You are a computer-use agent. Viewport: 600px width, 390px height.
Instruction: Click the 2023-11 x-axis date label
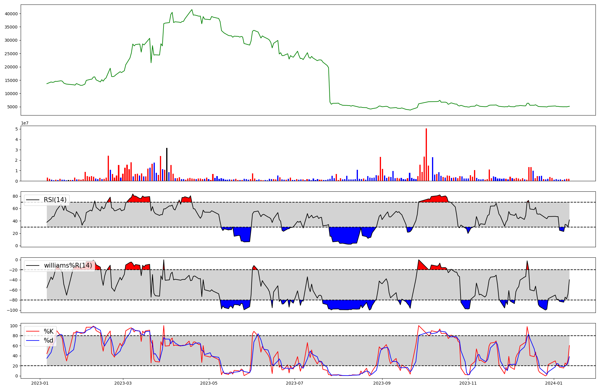[468, 383]
